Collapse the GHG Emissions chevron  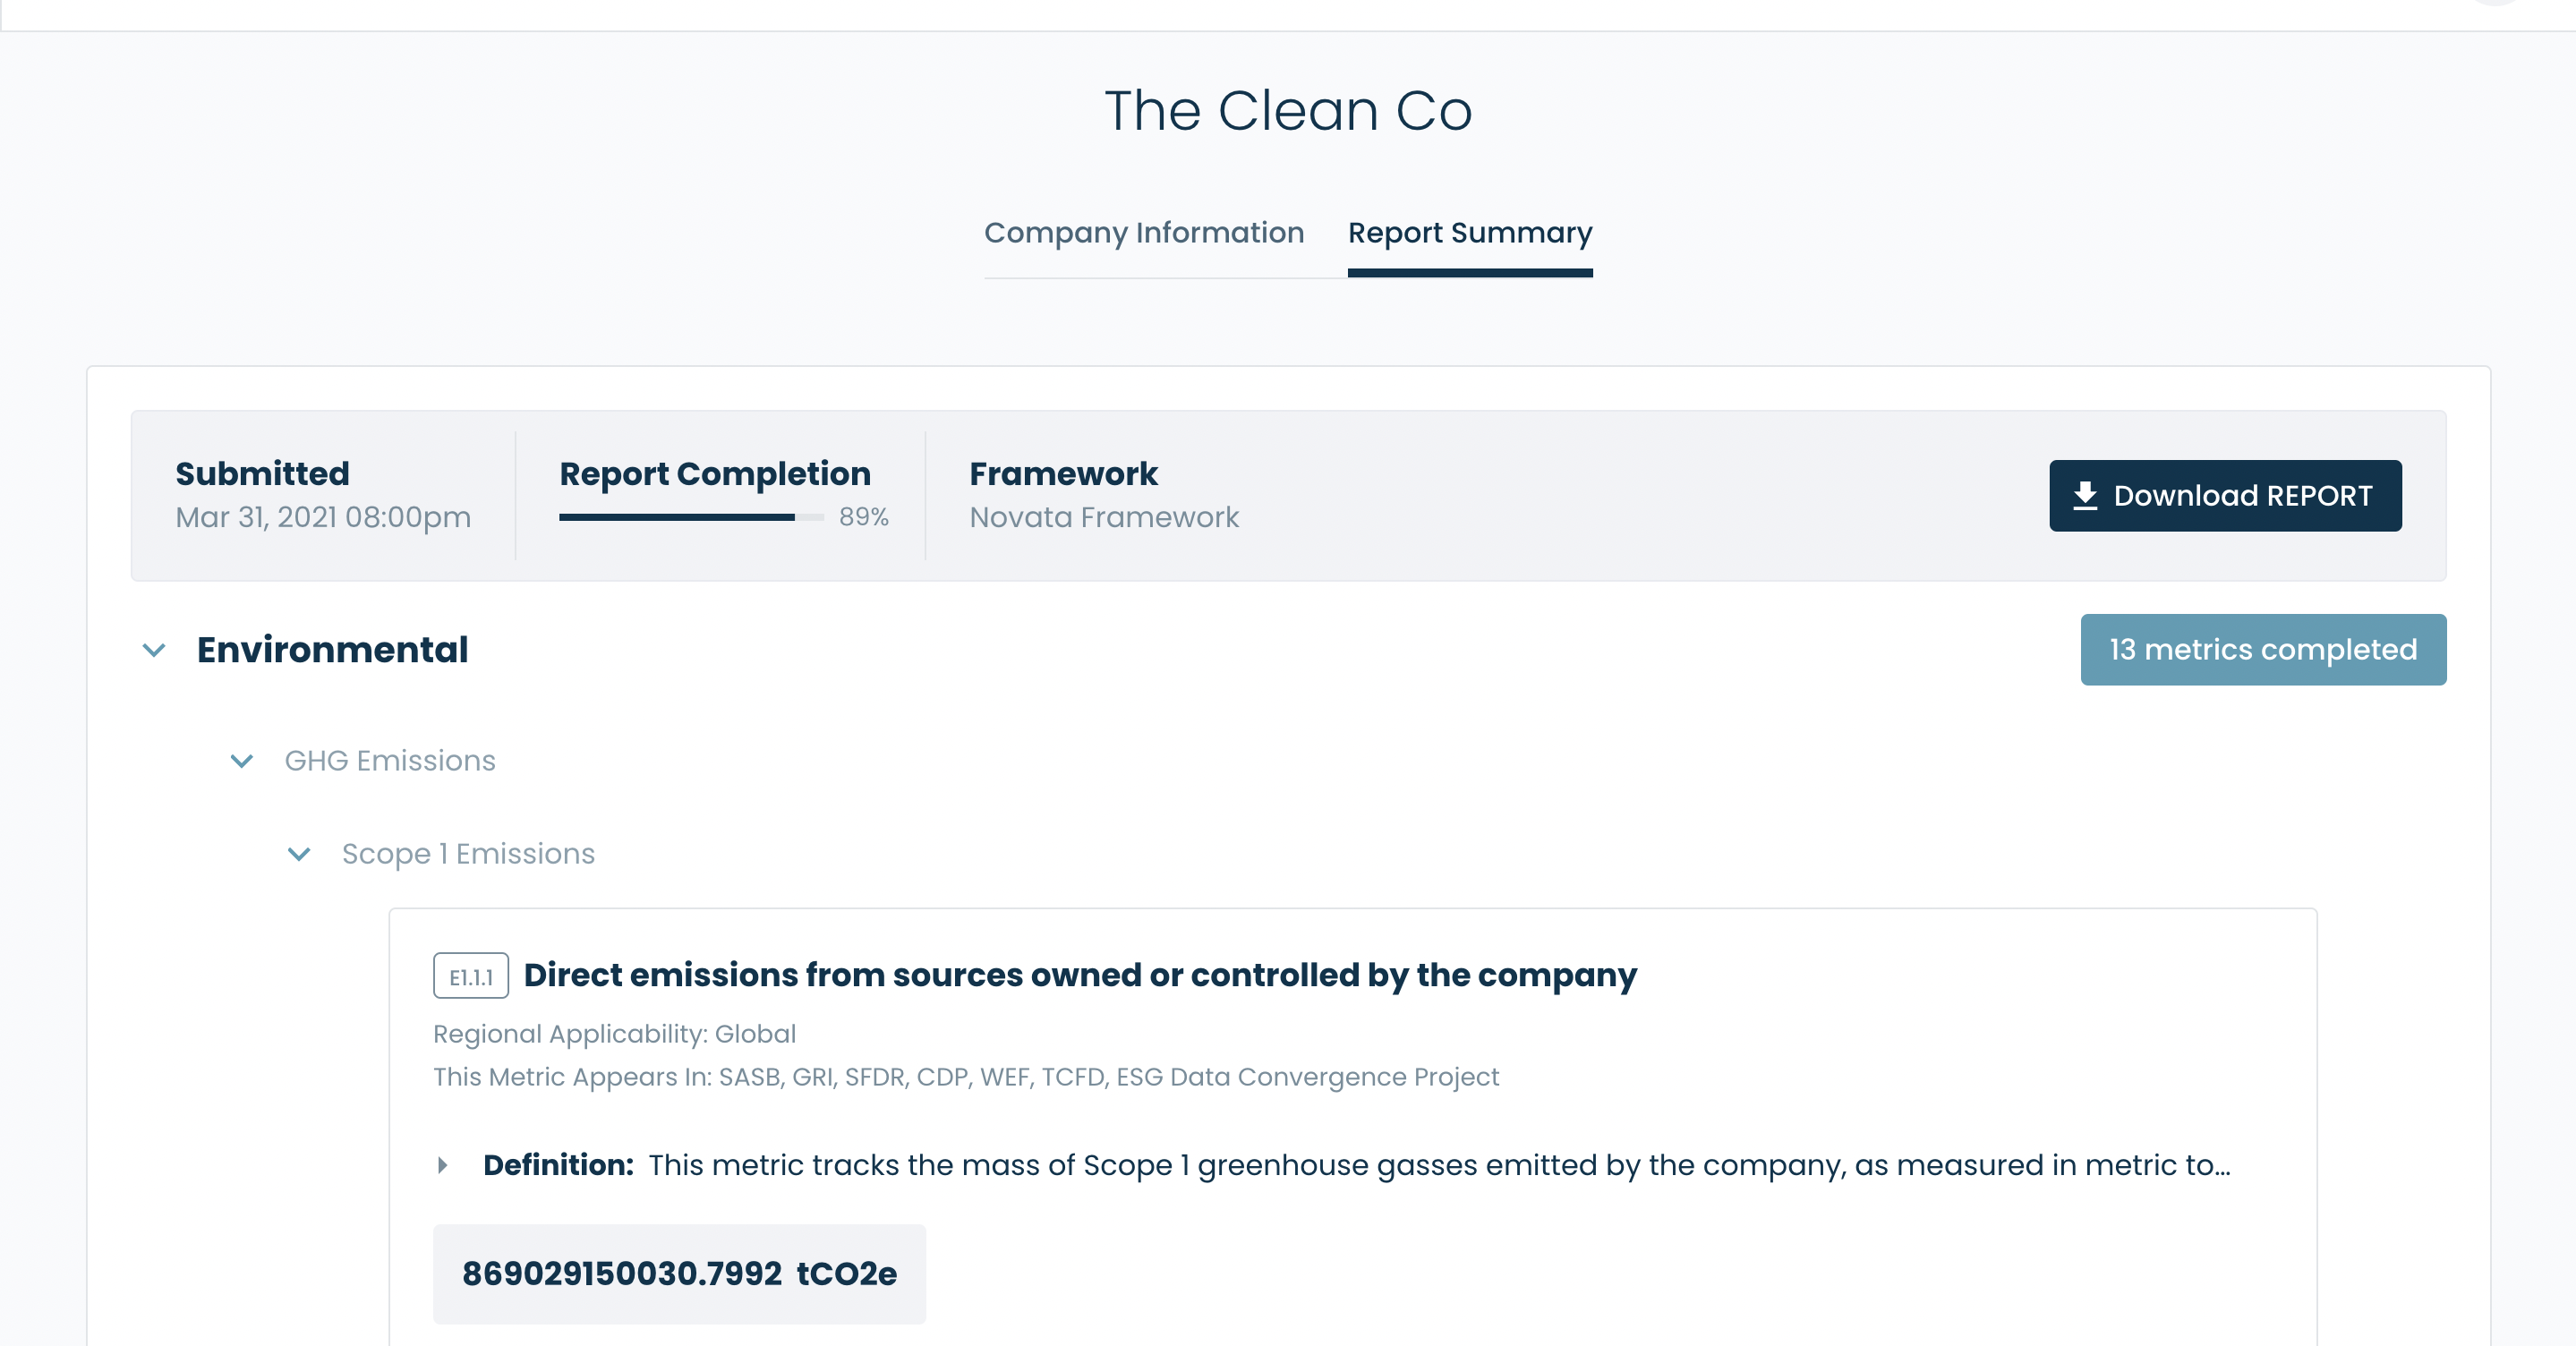(242, 762)
